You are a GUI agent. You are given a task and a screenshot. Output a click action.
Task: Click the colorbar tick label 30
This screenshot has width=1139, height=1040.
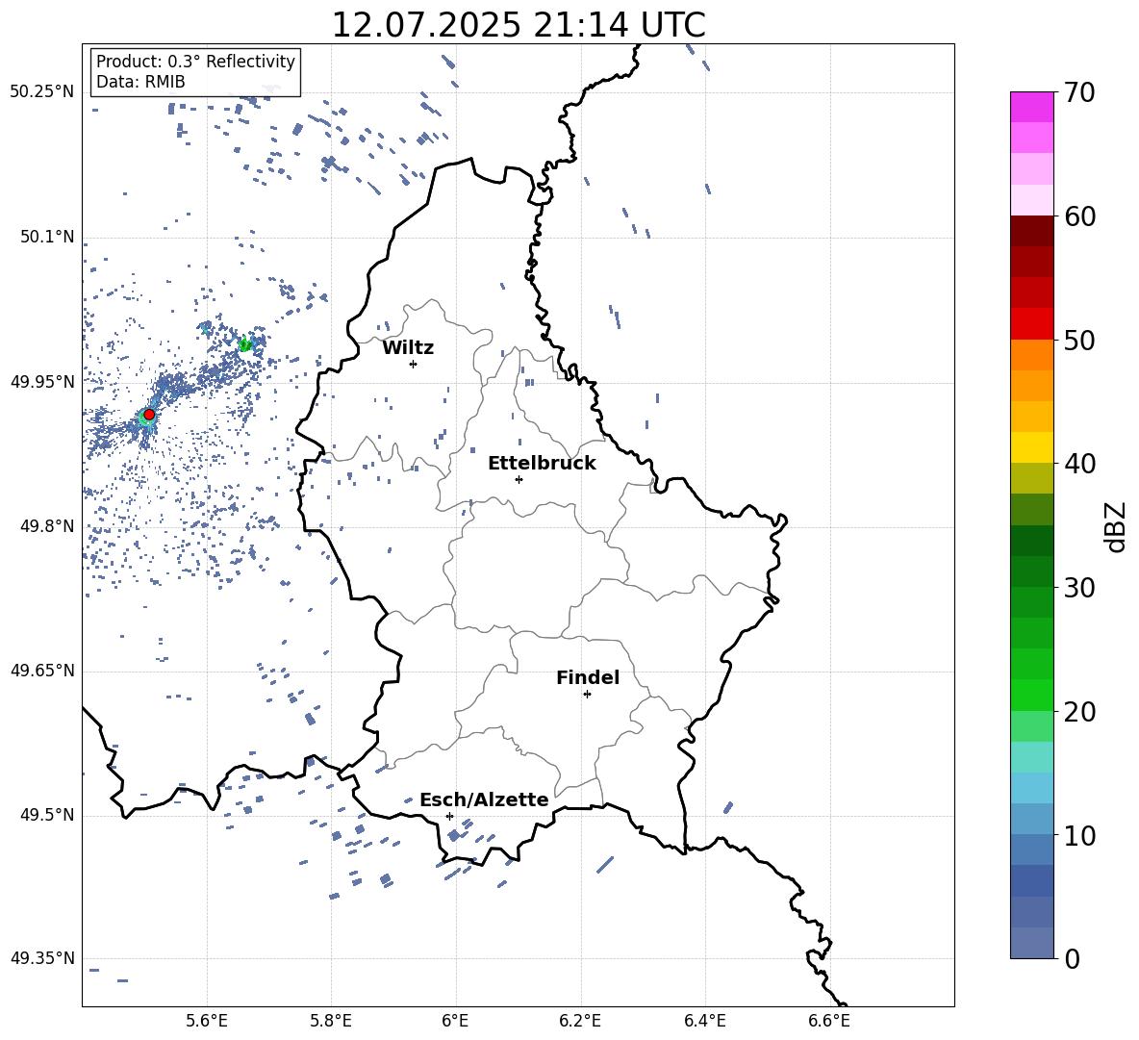[1079, 588]
